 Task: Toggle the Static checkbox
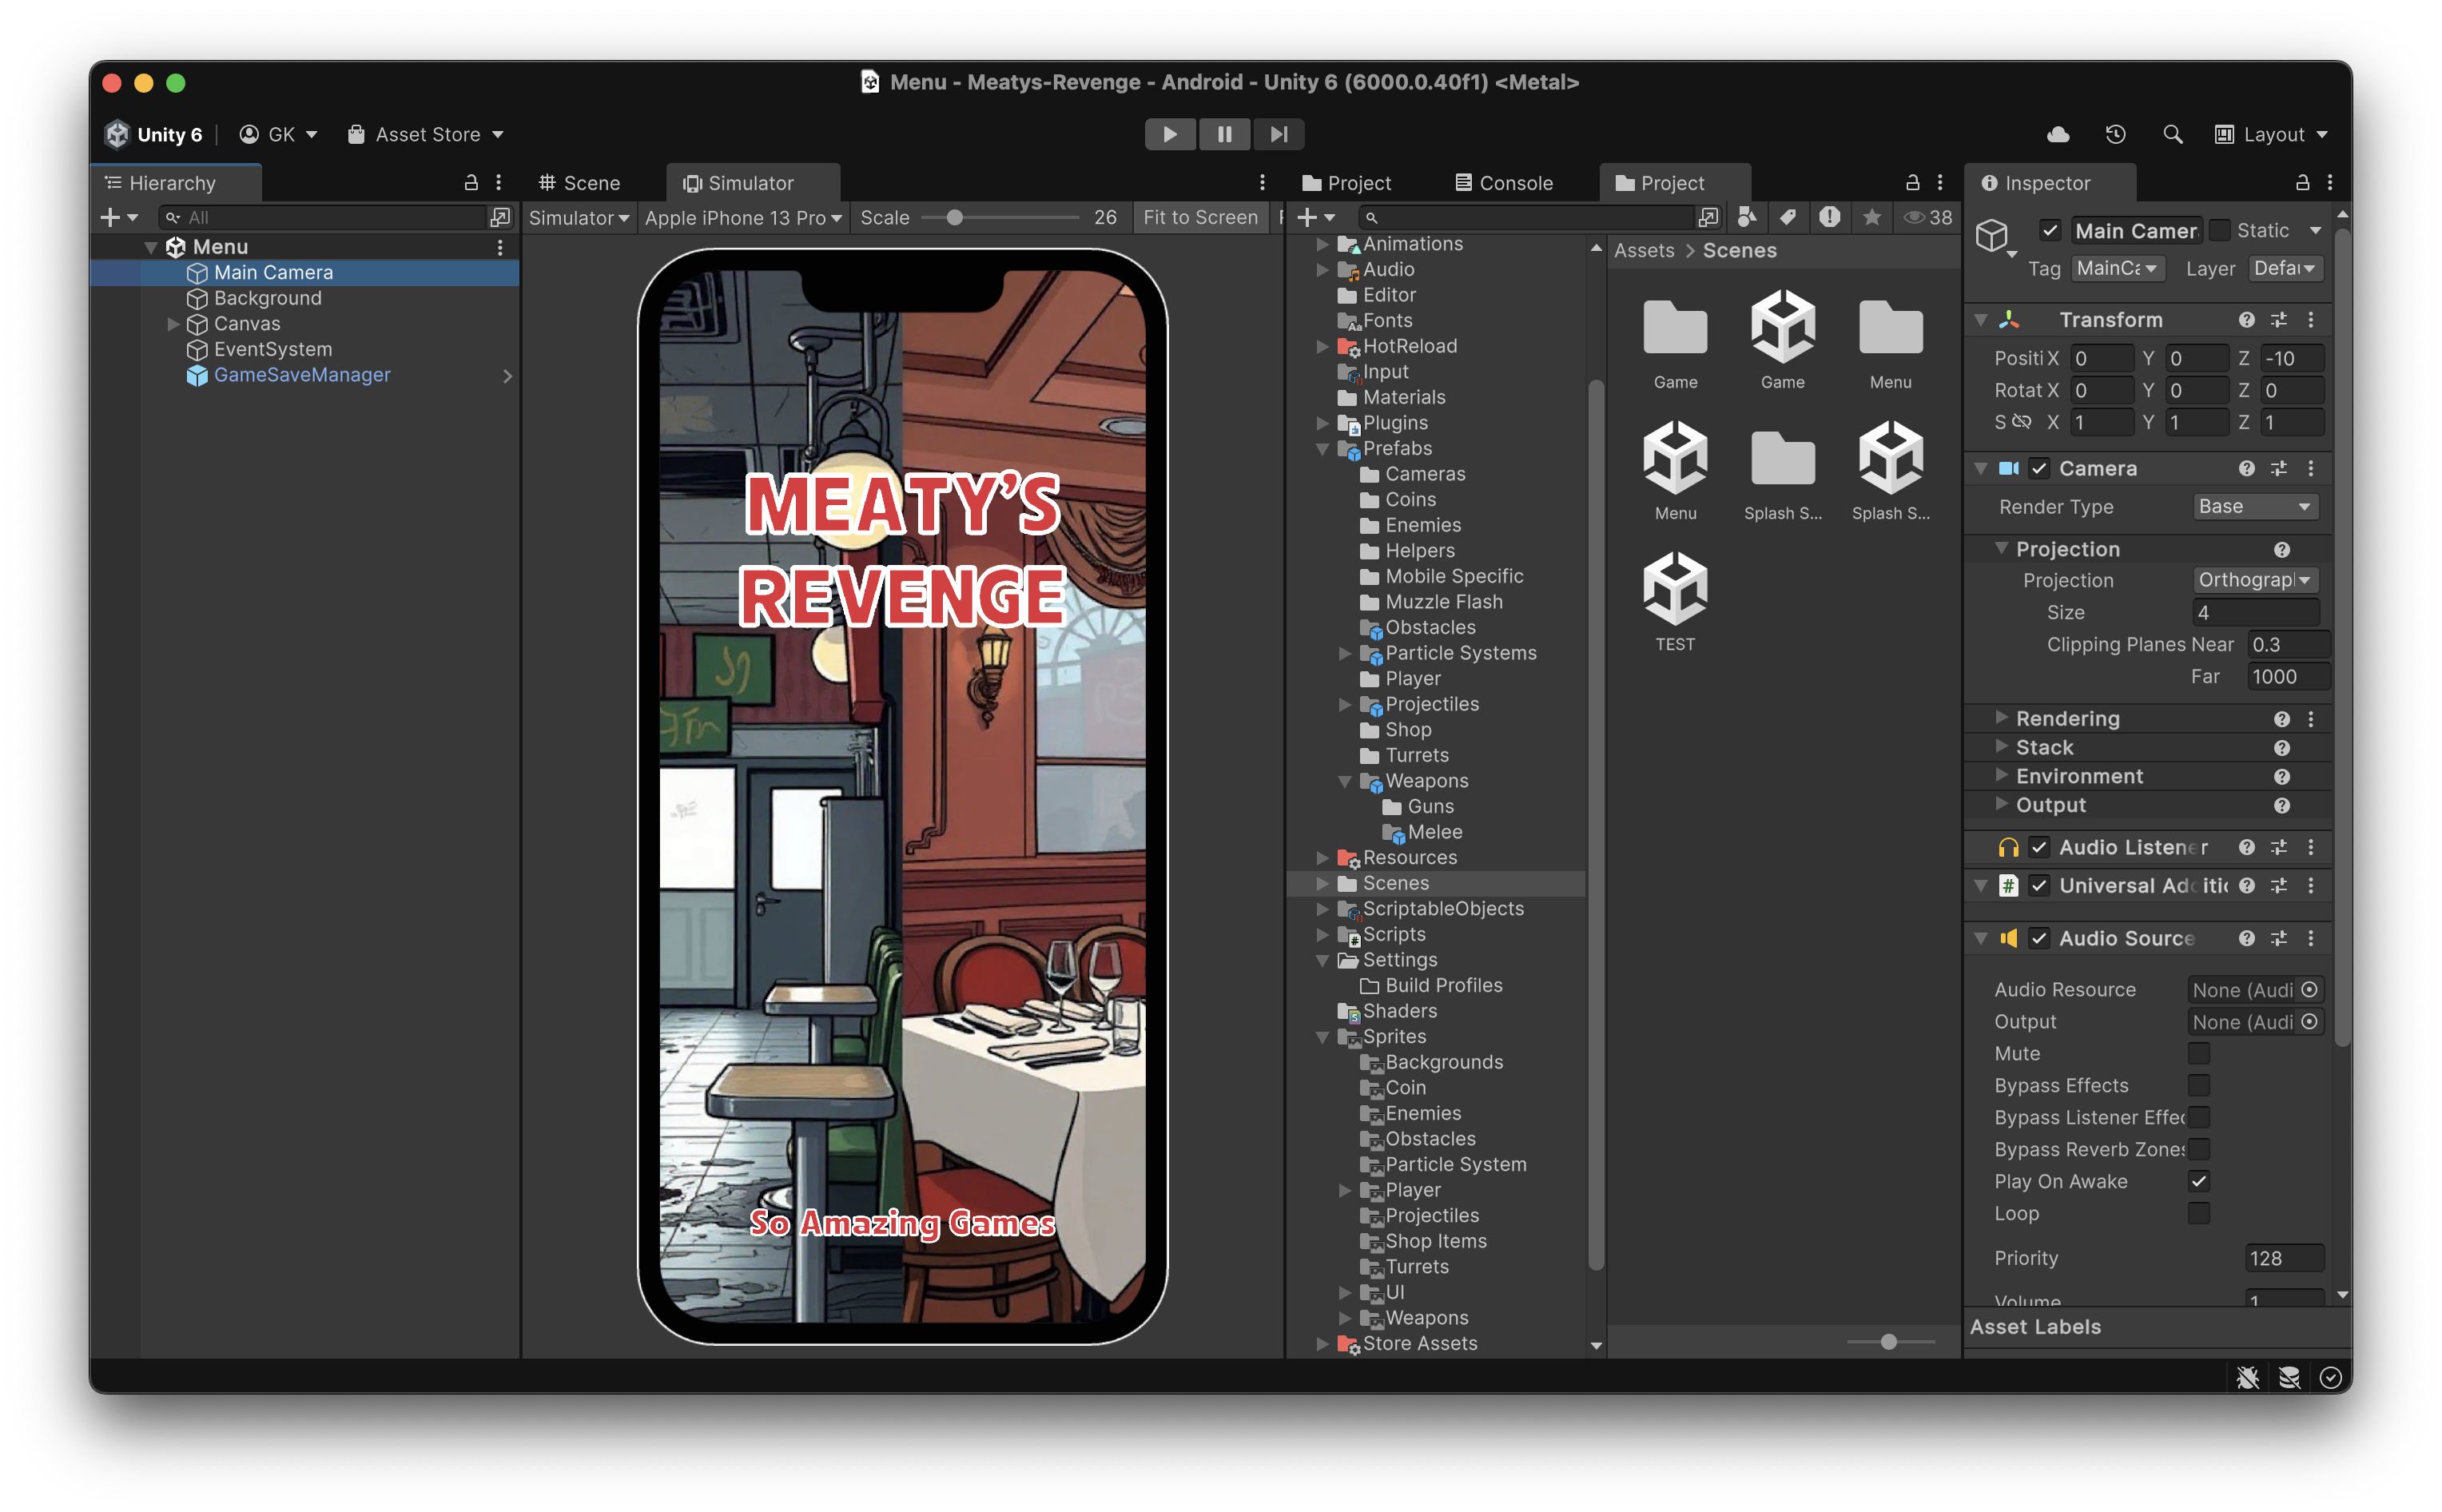(2218, 231)
